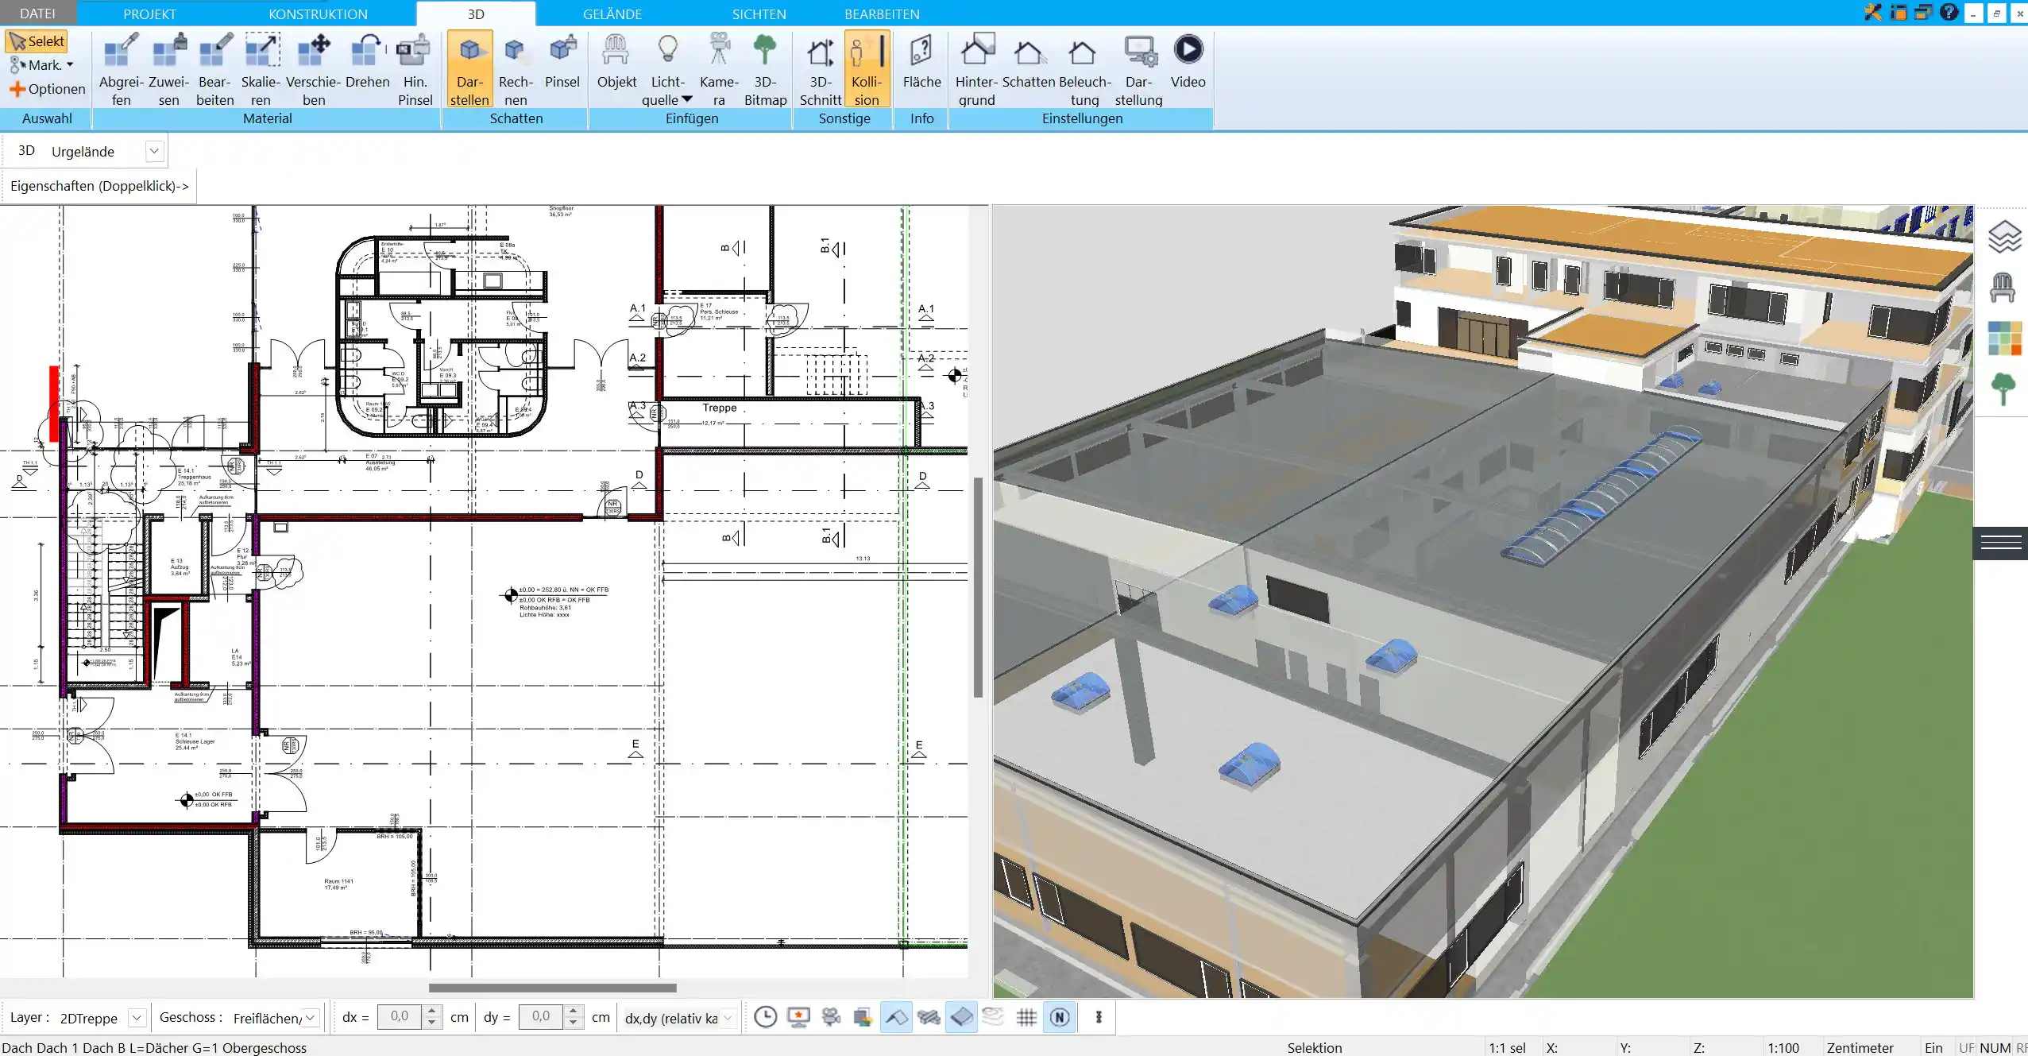The width and height of the screenshot is (2028, 1056).
Task: Open the help question mark icon
Action: point(1948,12)
